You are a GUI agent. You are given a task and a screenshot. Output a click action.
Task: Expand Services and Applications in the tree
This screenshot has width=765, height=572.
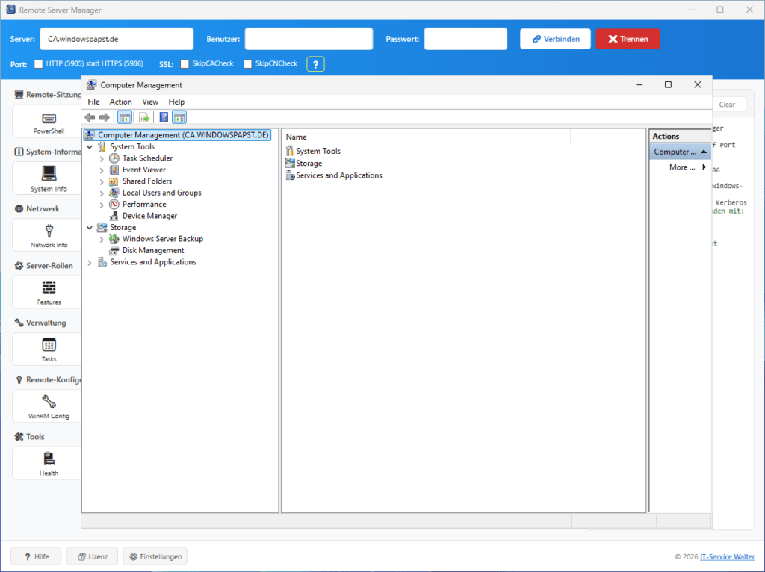(x=90, y=261)
